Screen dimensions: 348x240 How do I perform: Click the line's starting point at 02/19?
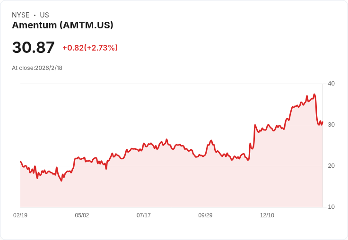tap(21, 162)
